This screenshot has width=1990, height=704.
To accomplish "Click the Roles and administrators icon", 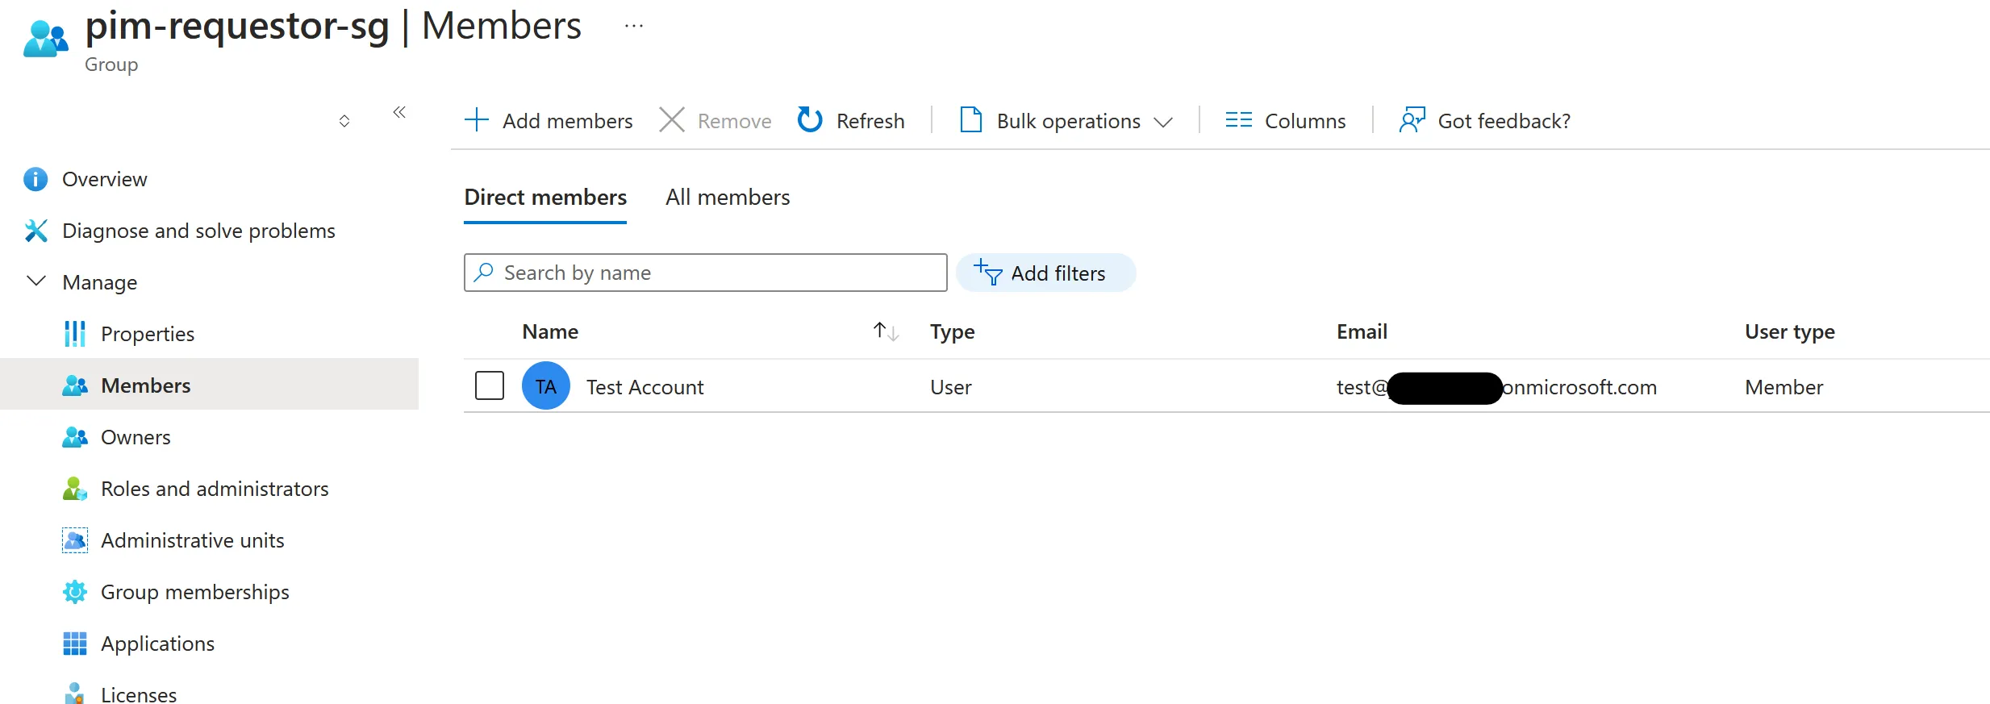I will (74, 489).
